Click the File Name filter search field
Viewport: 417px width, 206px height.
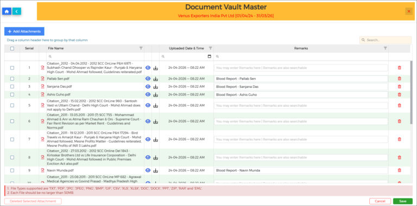pos(96,56)
